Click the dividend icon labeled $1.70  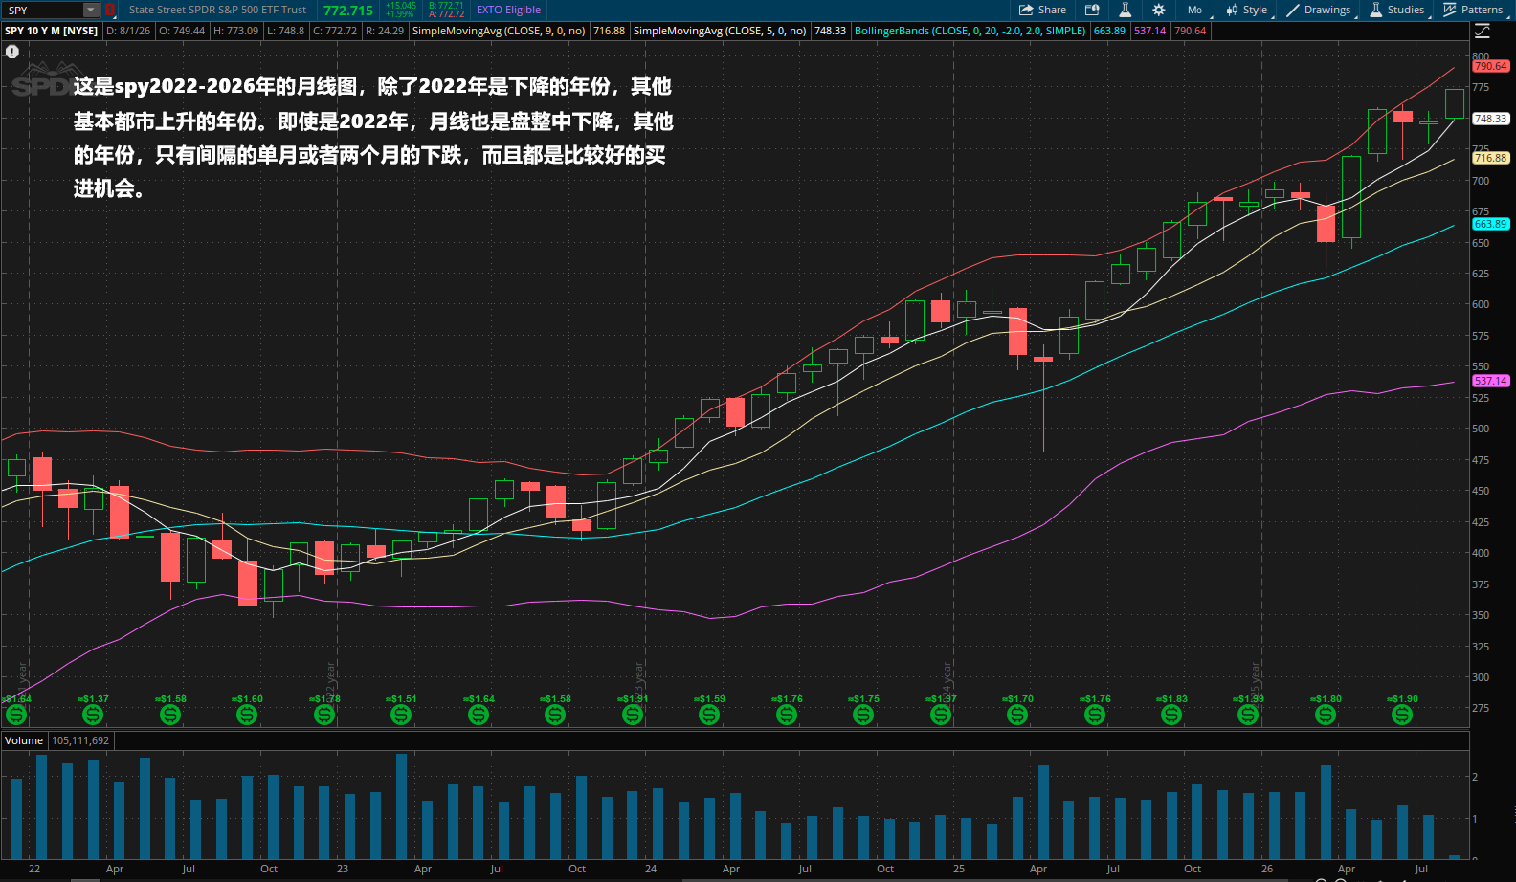click(1017, 715)
